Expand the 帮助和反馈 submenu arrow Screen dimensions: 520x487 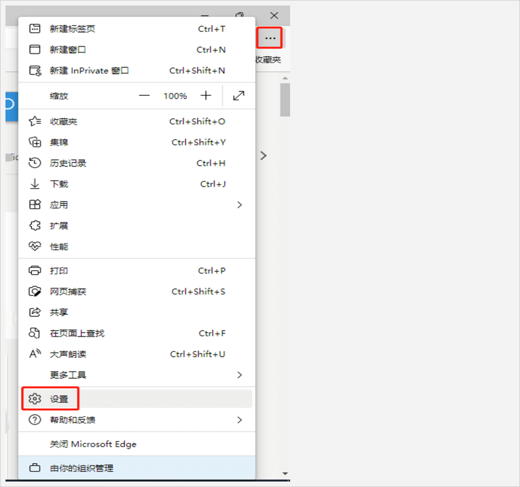239,420
